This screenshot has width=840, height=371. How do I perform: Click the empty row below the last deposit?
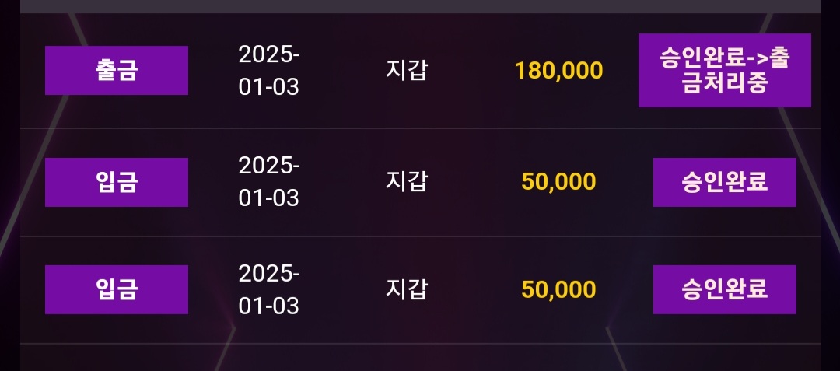420,358
